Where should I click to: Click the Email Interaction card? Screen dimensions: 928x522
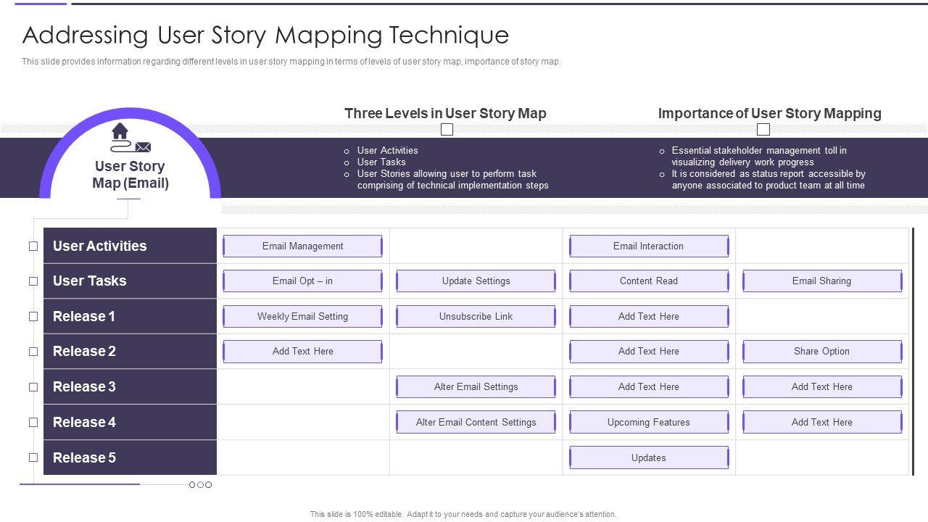point(648,246)
